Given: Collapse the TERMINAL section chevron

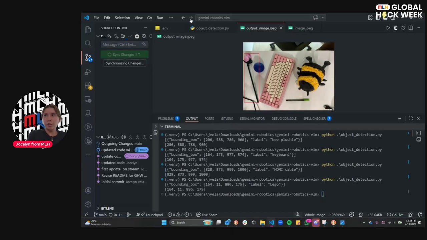Looking at the screenshot, I should [162, 126].
